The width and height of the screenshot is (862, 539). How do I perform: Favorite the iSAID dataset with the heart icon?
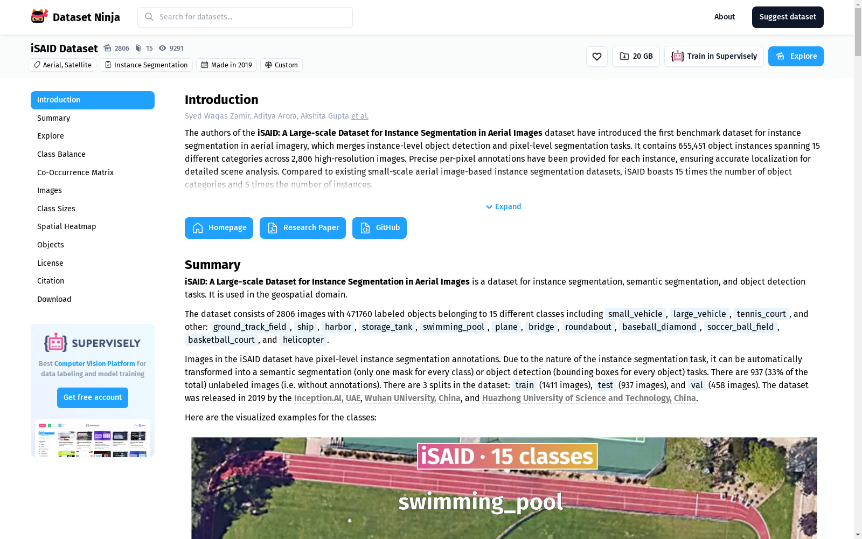click(x=596, y=56)
